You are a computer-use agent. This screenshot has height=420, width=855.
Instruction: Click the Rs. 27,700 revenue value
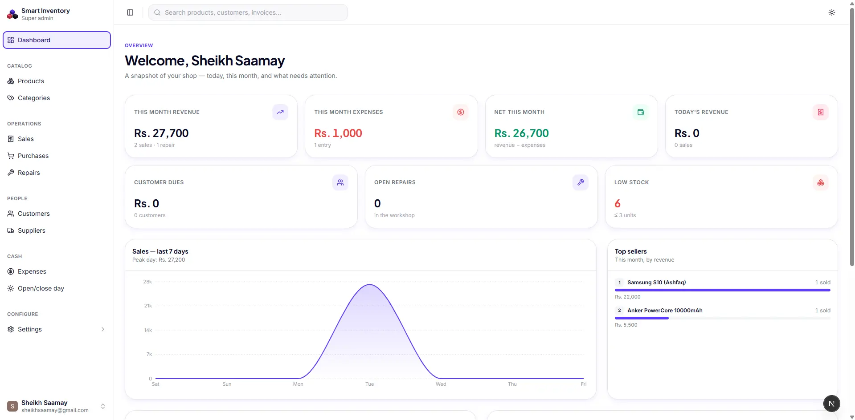(161, 133)
